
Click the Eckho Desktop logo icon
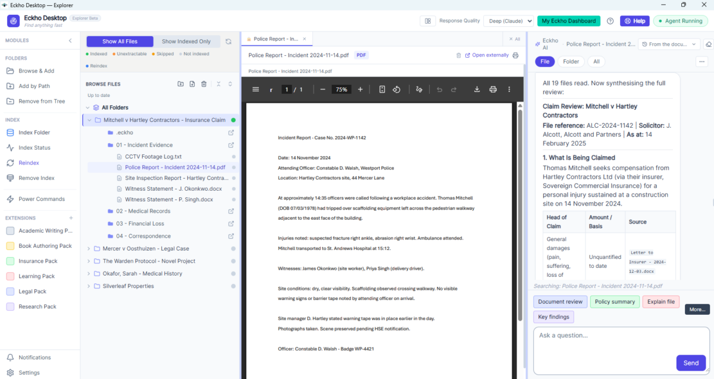(x=13, y=21)
